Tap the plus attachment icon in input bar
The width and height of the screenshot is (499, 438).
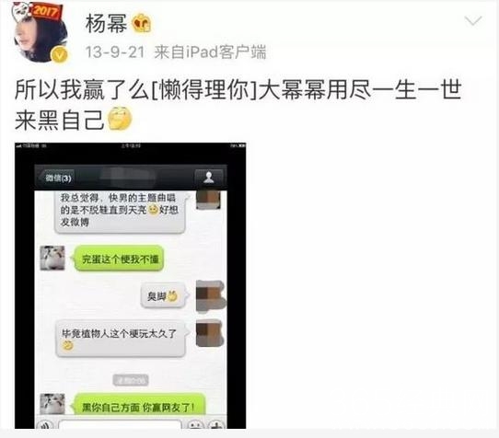tap(216, 424)
